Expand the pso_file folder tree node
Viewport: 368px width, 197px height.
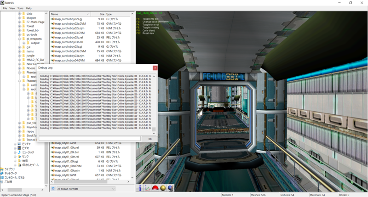click(19, 123)
